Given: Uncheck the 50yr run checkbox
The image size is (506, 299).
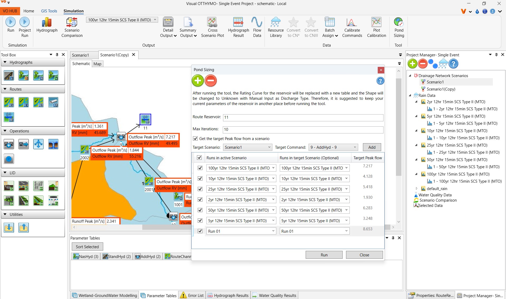Looking at the screenshot, I should 200,210.
